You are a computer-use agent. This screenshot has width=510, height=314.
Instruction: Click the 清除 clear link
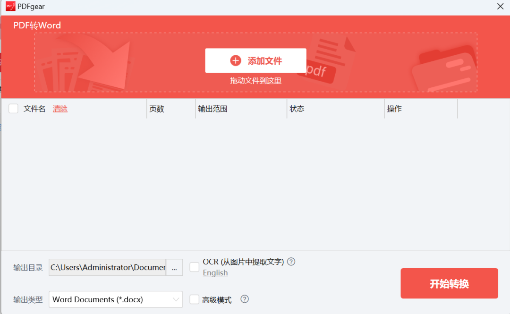pyautogui.click(x=60, y=109)
